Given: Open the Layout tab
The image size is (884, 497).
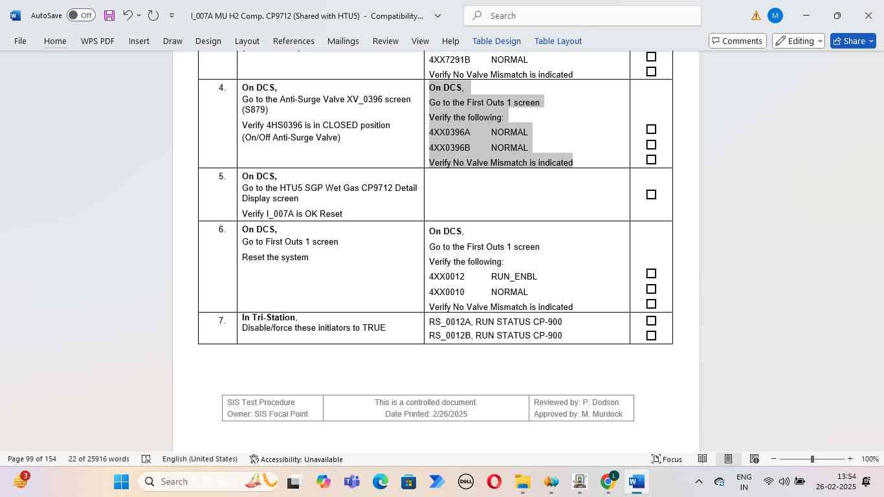Looking at the screenshot, I should (247, 41).
